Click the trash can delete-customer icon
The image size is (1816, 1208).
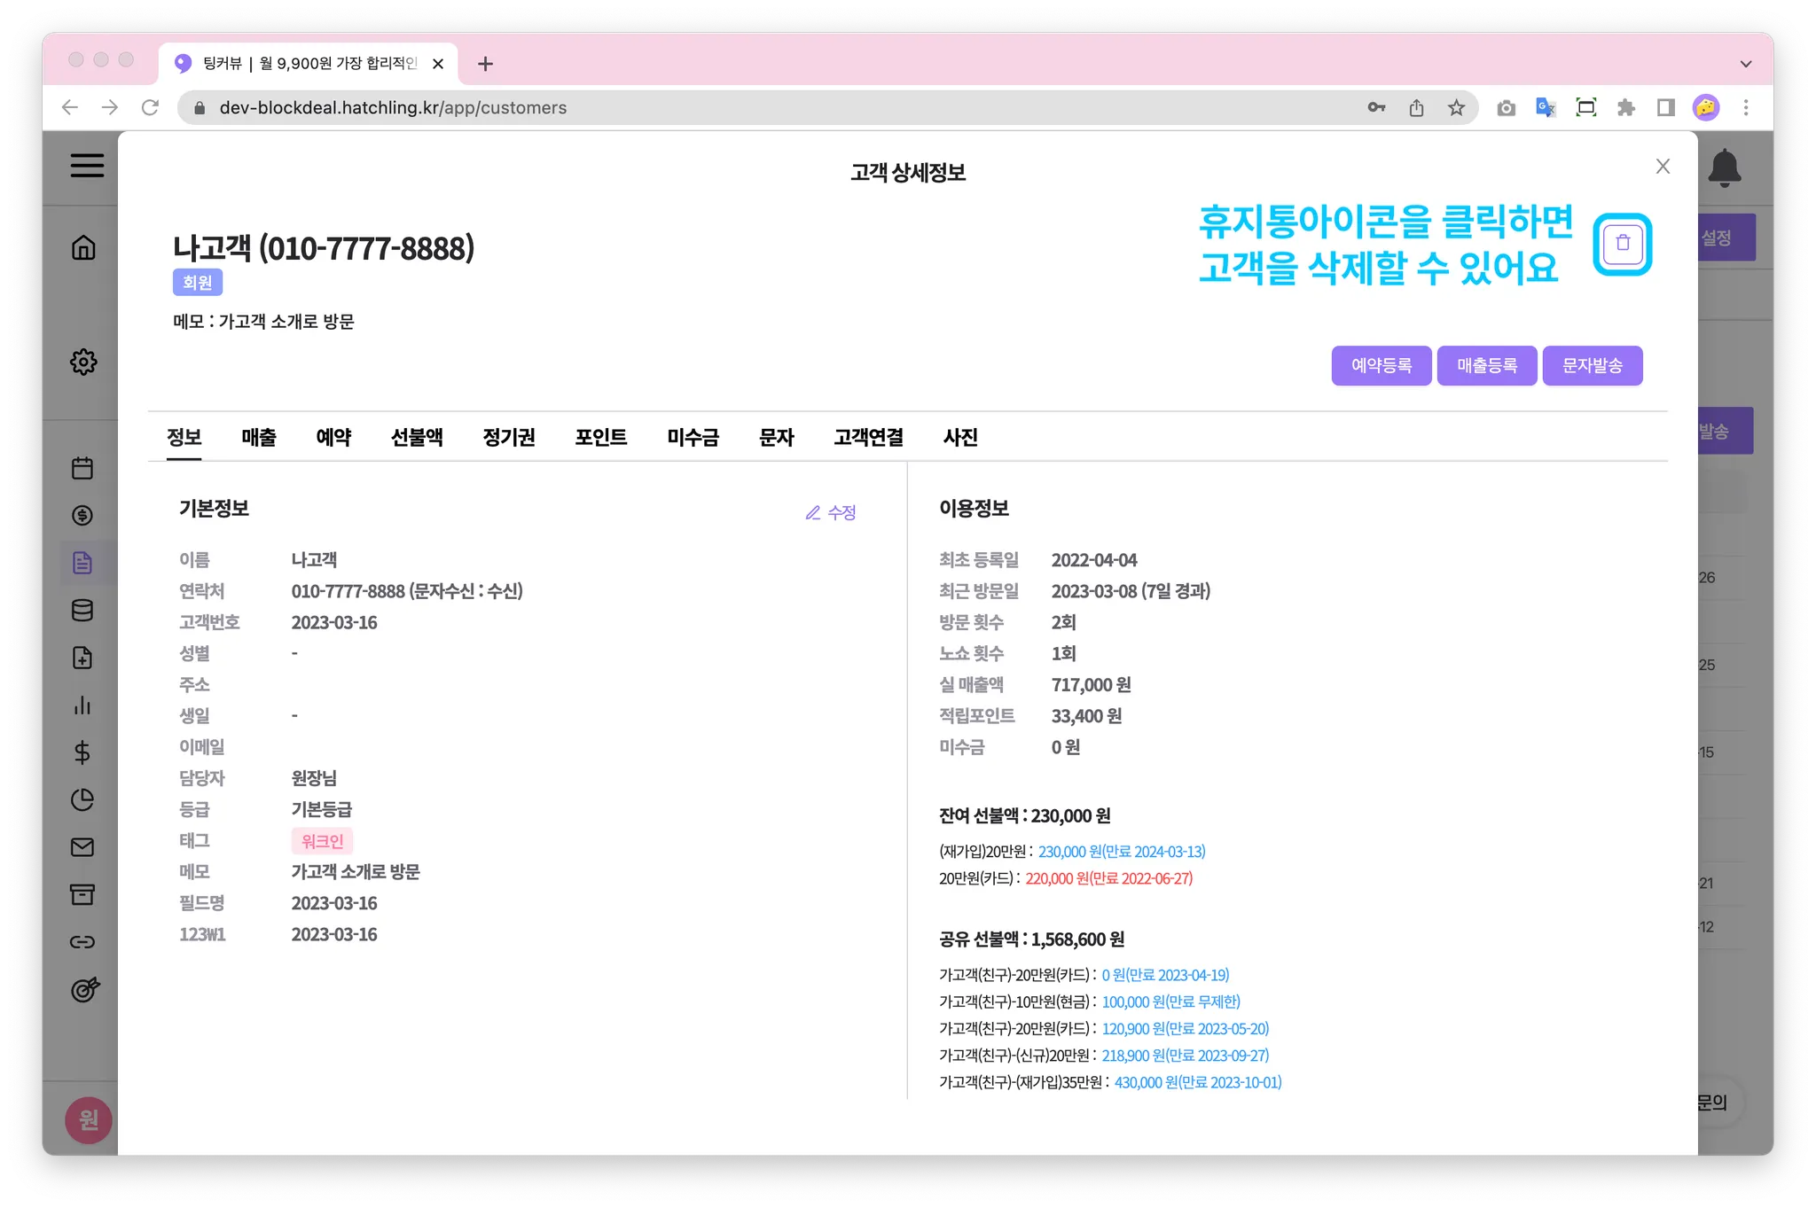click(1623, 244)
